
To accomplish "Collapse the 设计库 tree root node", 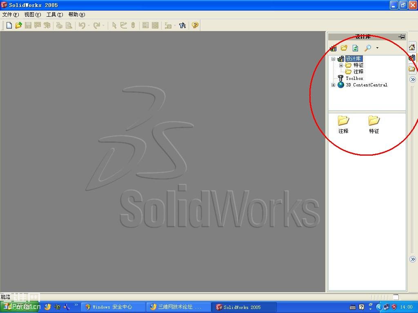I will coord(333,59).
